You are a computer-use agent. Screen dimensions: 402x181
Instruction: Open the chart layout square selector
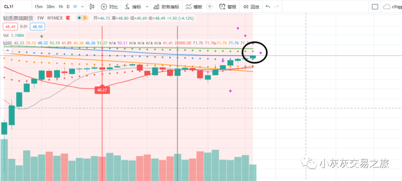click(375, 7)
